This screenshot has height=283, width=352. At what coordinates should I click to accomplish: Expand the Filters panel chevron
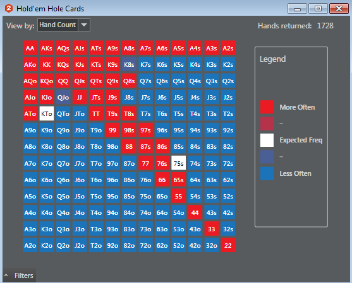tap(6, 275)
